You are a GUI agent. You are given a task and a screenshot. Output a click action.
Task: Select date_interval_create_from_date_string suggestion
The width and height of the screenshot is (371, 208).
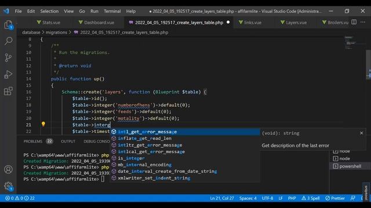tap(185, 172)
